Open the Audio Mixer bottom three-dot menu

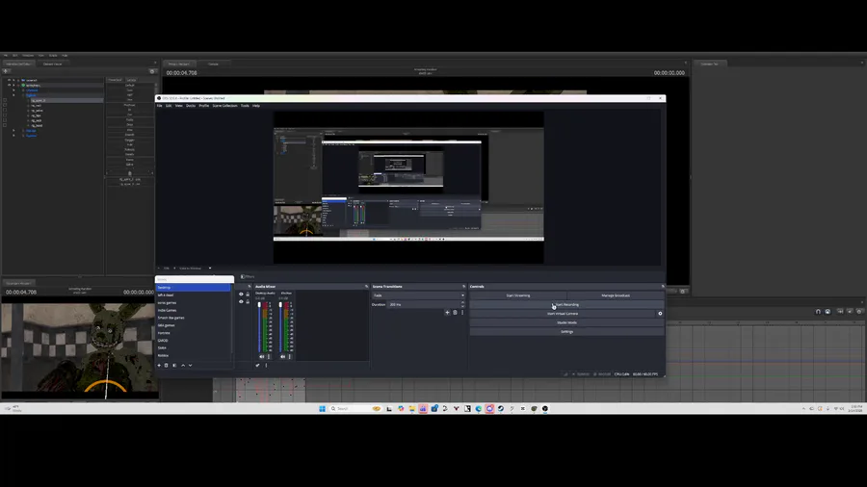[x=266, y=365]
